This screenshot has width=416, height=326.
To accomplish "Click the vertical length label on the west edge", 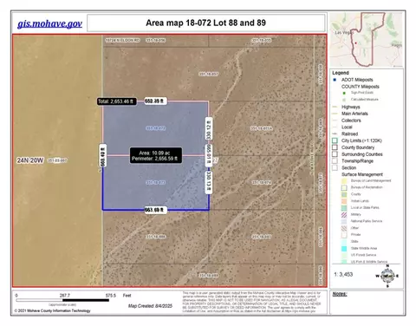I will pos(103,155).
